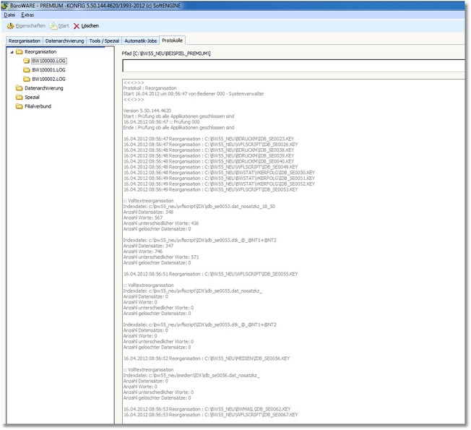Click the Spezial folder icon in tree
The width and height of the screenshot is (471, 430).
tap(19, 97)
